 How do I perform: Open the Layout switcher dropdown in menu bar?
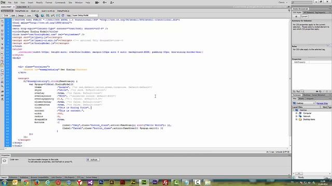[97, 3]
